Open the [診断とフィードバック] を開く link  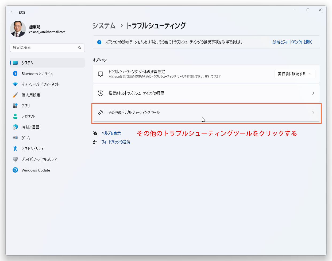coord(292,42)
